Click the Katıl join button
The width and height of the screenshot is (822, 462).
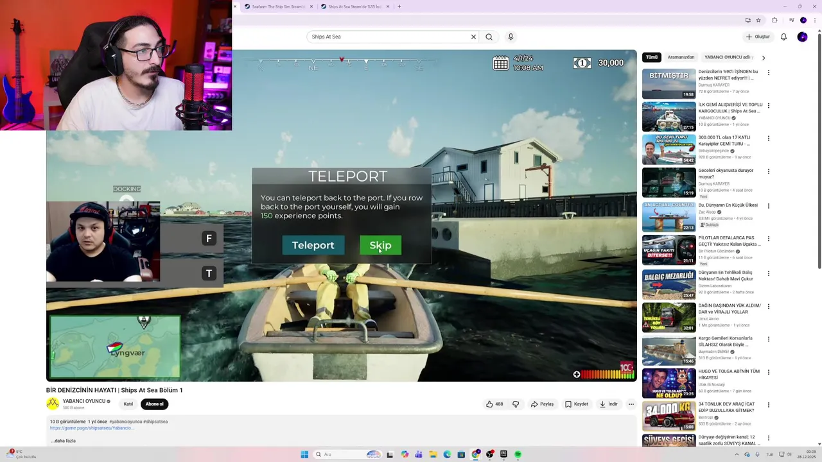tap(128, 404)
